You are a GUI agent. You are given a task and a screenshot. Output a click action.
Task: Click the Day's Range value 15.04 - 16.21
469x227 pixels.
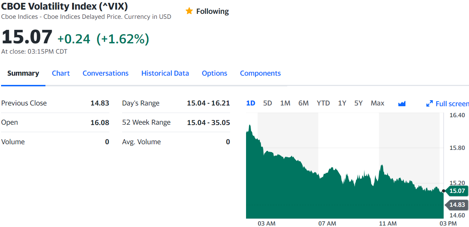pyautogui.click(x=208, y=103)
